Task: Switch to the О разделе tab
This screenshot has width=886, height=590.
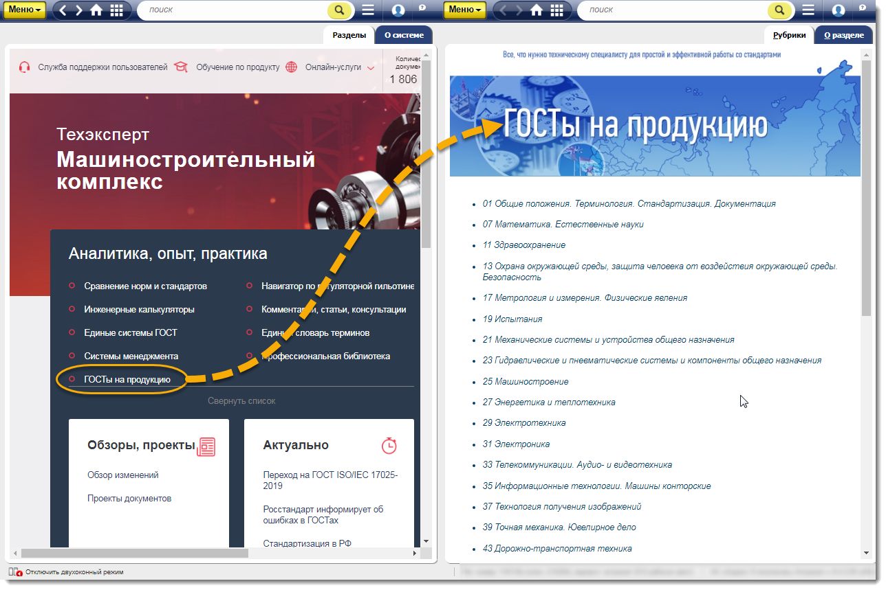Action: (x=843, y=35)
